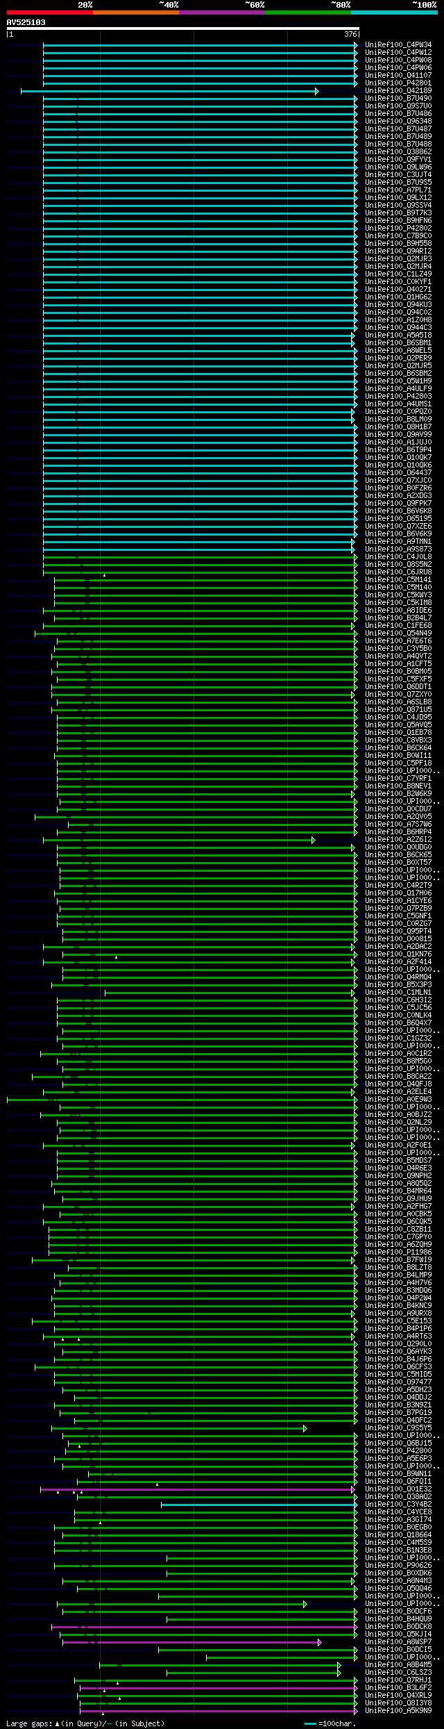Open UniRef100_A4QVT2 alignment entry
Image resolution: width=444 pixels, height=1729 pixels.
398,656
